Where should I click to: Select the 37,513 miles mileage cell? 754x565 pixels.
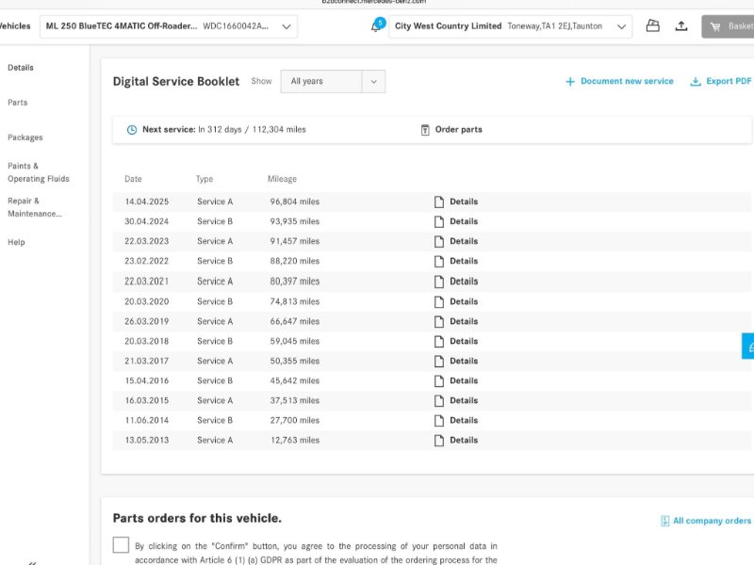coord(295,401)
